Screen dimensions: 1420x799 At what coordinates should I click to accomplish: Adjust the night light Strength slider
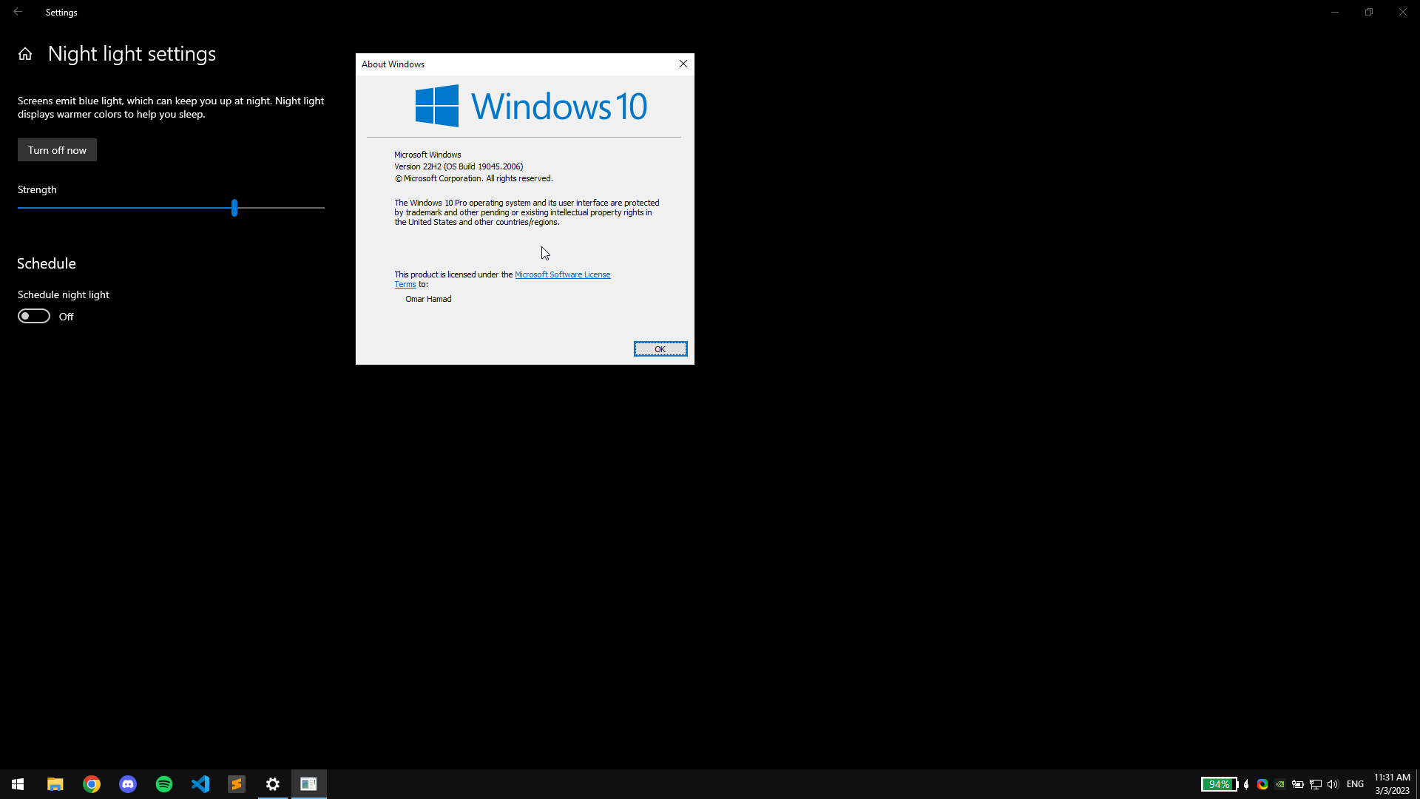coord(234,208)
